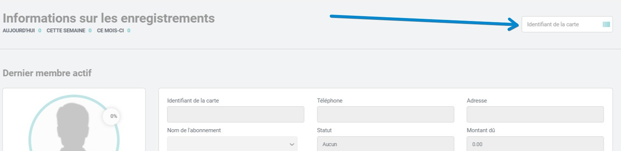621x151 pixels.
Task: Click the Informations sur les enregistrements heading
Action: pos(109,18)
